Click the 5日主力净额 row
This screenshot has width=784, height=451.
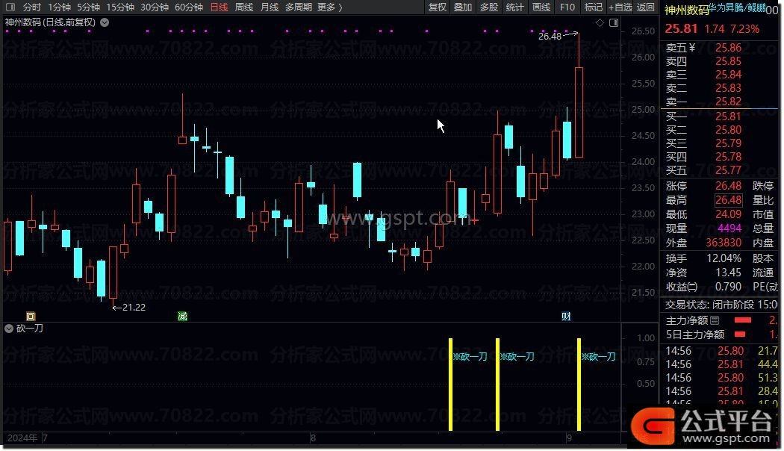(721, 334)
